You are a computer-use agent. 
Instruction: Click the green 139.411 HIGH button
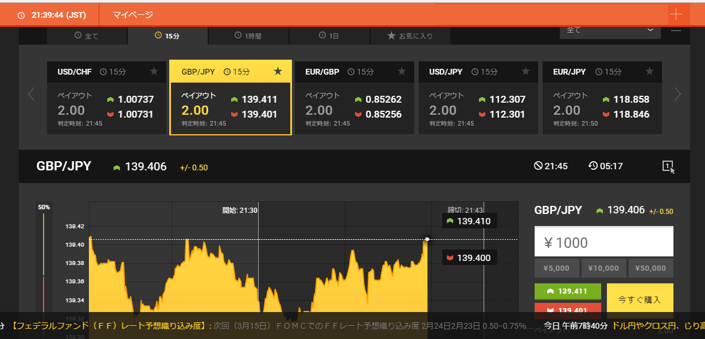click(567, 291)
